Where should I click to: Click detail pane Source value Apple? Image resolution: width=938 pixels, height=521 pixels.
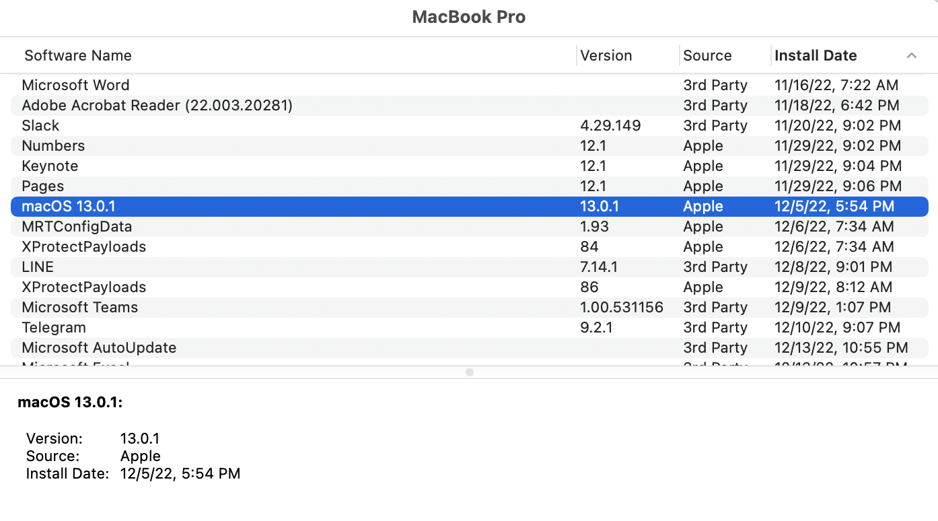click(141, 456)
